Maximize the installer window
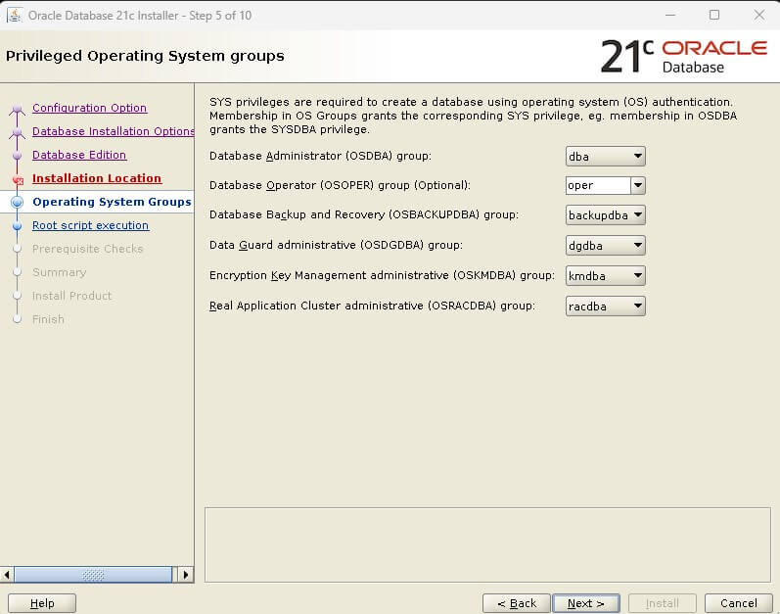The image size is (780, 614). pos(714,15)
